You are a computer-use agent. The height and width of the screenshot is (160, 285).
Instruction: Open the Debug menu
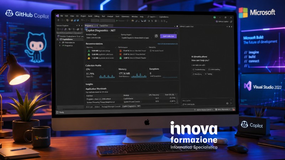pos(97,16)
